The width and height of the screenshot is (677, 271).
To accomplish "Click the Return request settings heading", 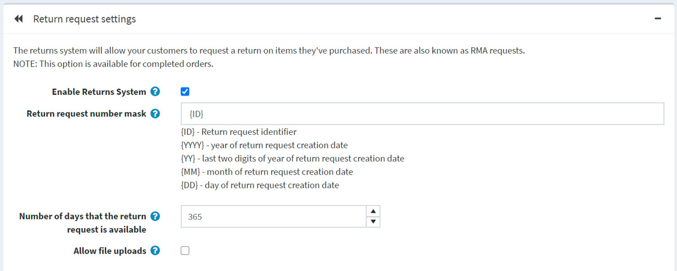I will tap(85, 19).
